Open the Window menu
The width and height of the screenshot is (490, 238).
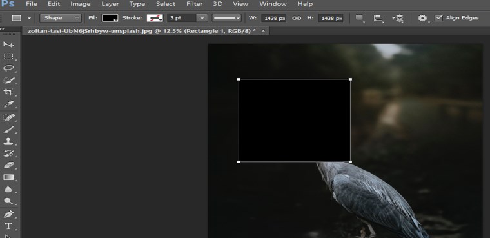(273, 4)
